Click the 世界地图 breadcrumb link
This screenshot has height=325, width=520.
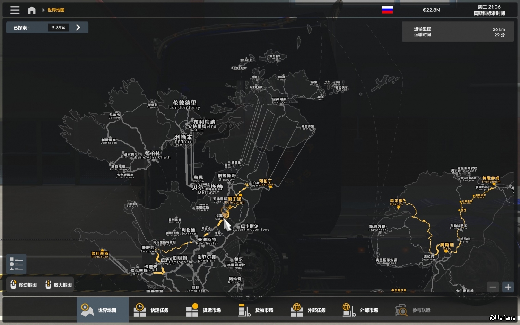pyautogui.click(x=56, y=10)
